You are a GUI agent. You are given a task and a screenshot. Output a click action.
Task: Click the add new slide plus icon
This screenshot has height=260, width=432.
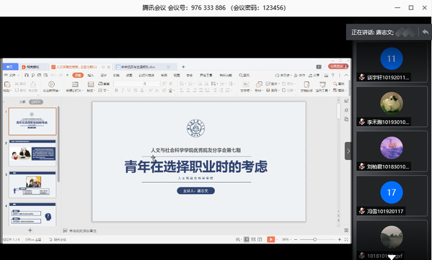30,230
